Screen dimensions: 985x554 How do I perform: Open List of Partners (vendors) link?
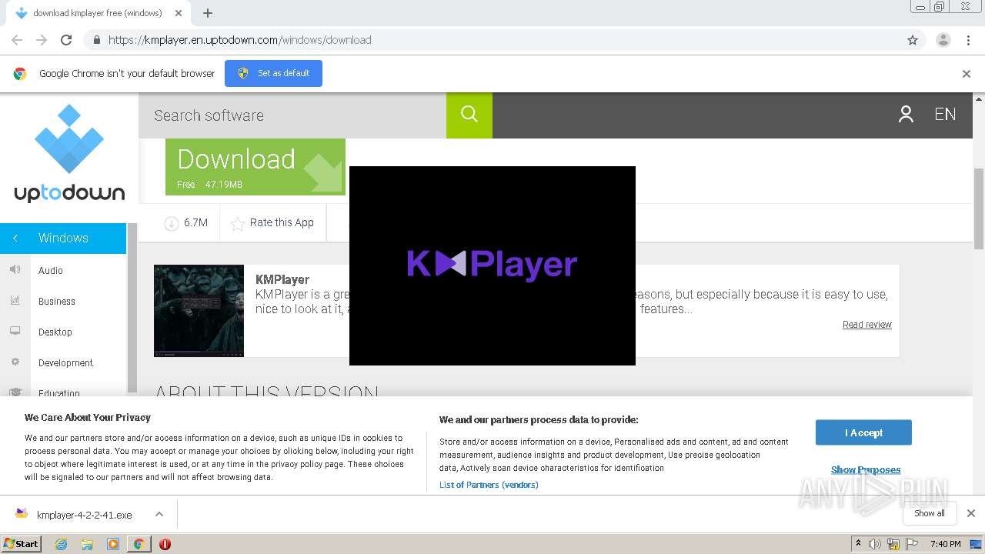tap(489, 485)
